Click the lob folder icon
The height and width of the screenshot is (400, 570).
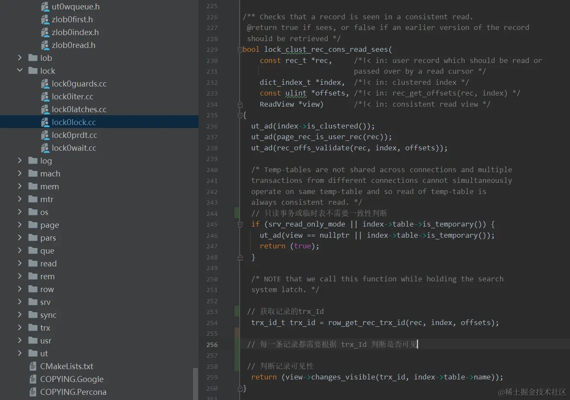[33, 58]
